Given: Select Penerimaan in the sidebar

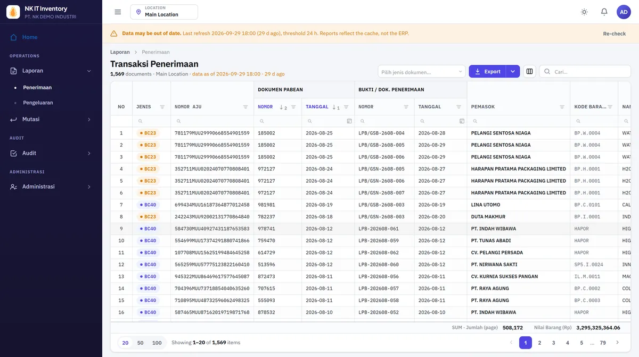Looking at the screenshot, I should point(37,87).
